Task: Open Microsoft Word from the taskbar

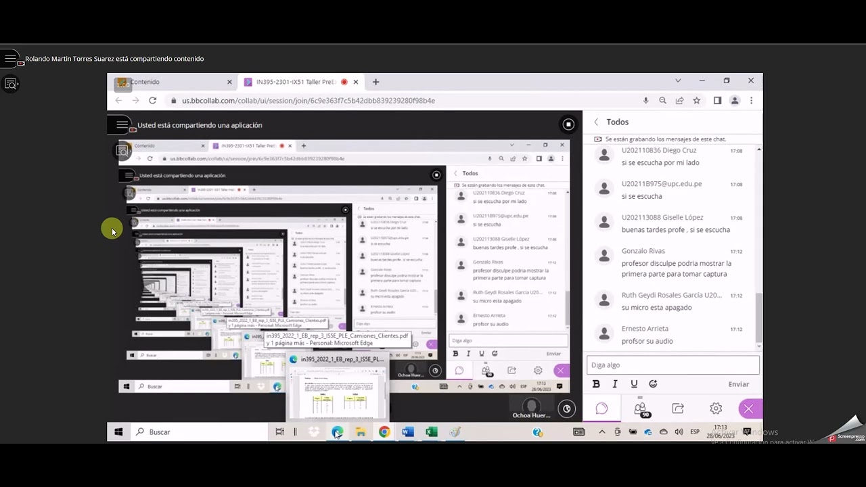Action: [x=408, y=432]
